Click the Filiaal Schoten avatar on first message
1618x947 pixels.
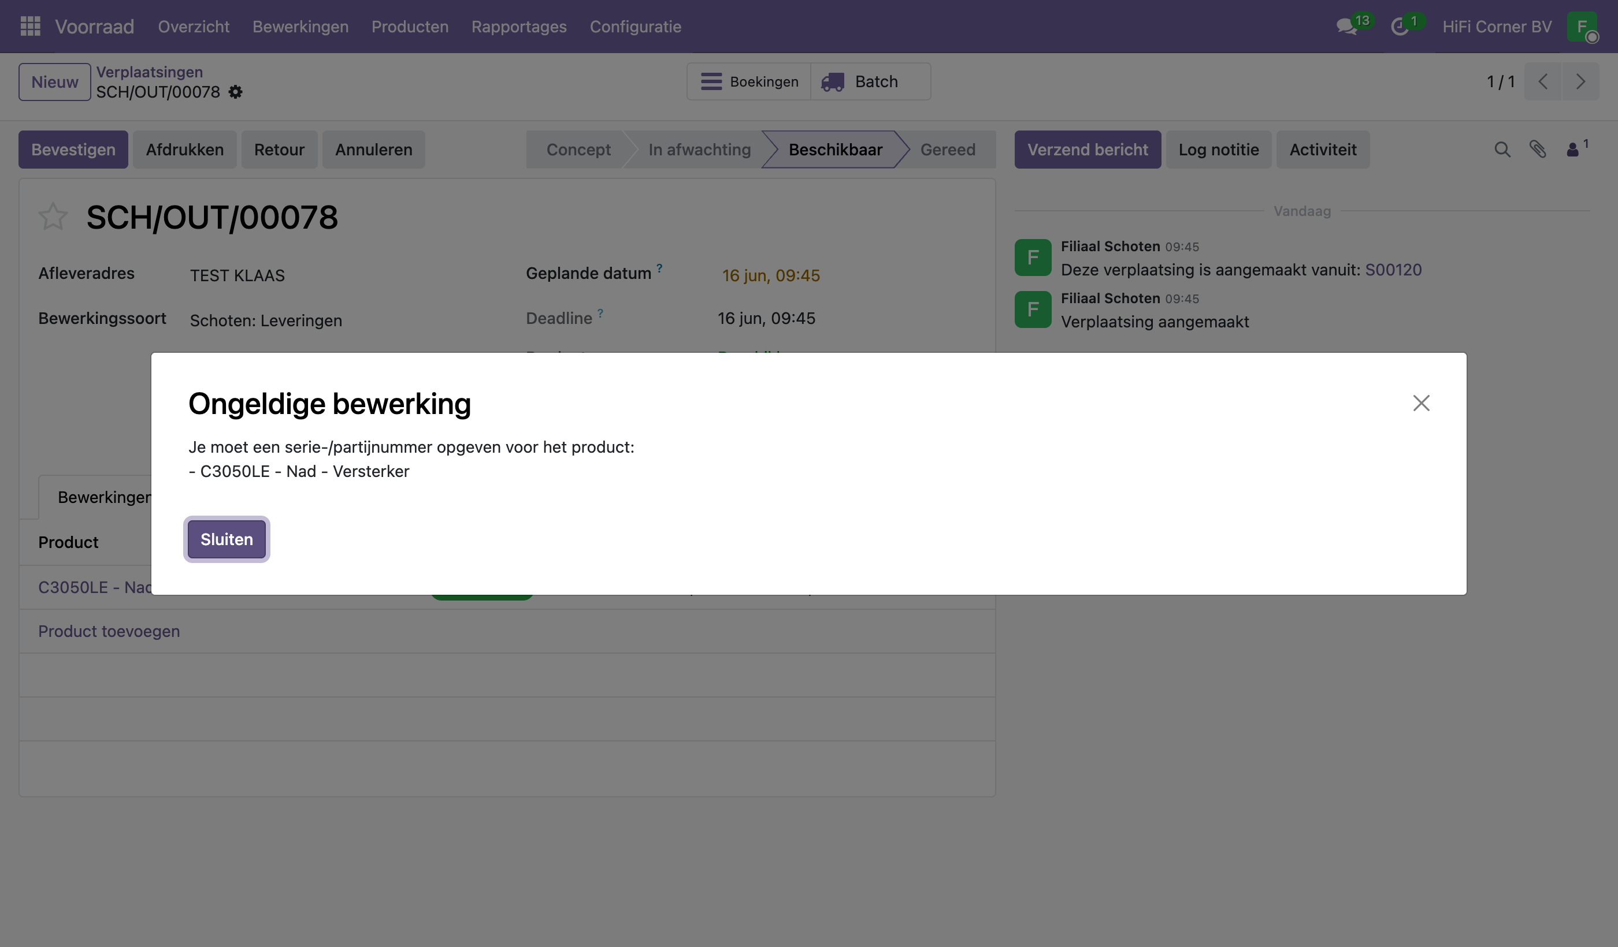(x=1033, y=258)
